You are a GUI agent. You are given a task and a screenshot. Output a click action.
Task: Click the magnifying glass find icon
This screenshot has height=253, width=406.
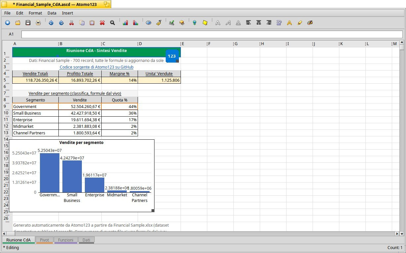[x=113, y=23]
